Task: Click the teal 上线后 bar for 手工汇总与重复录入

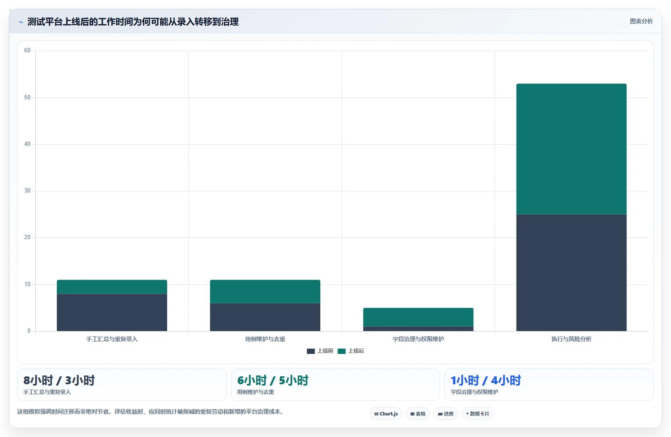Action: (112, 287)
